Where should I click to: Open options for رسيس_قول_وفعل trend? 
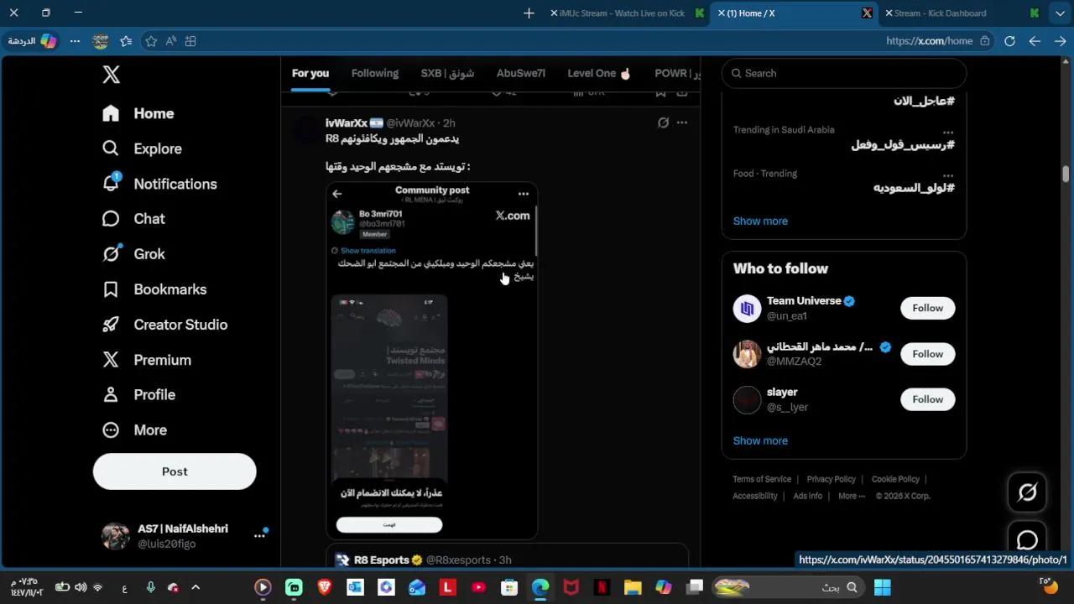pyautogui.click(x=948, y=132)
